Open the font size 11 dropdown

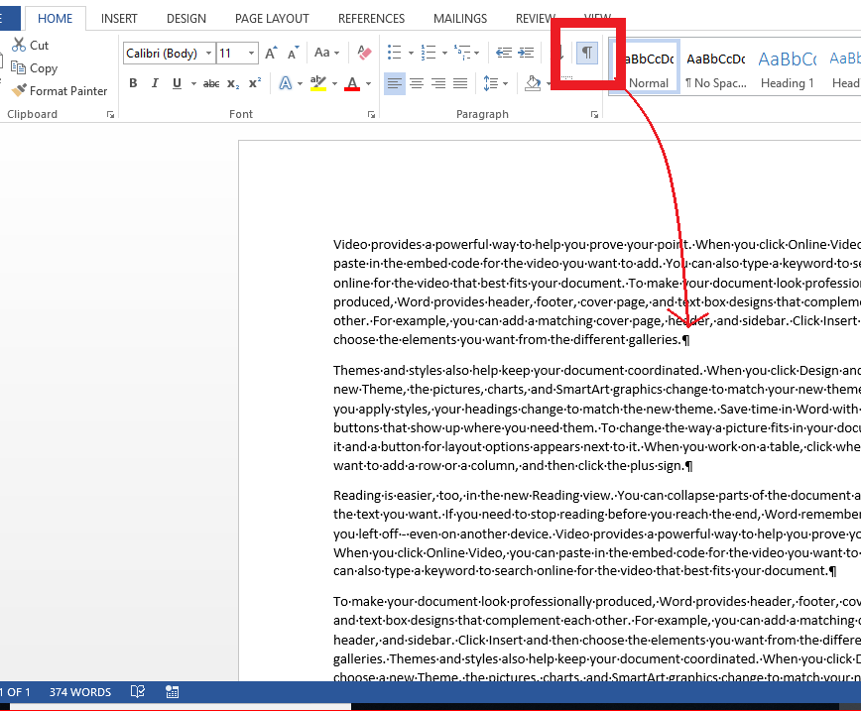[251, 54]
